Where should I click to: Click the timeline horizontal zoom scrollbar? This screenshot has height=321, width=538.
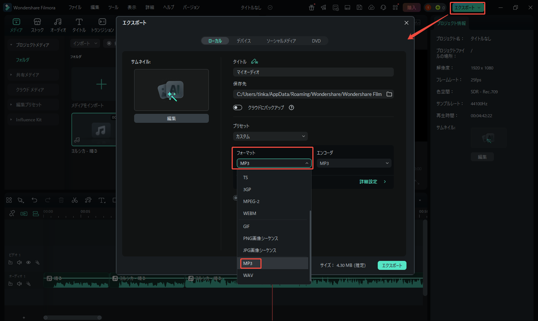pos(72,318)
